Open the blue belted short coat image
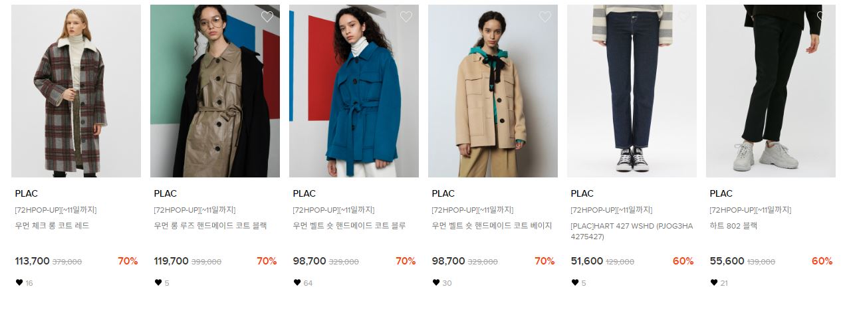The width and height of the screenshot is (843, 313). [354, 91]
